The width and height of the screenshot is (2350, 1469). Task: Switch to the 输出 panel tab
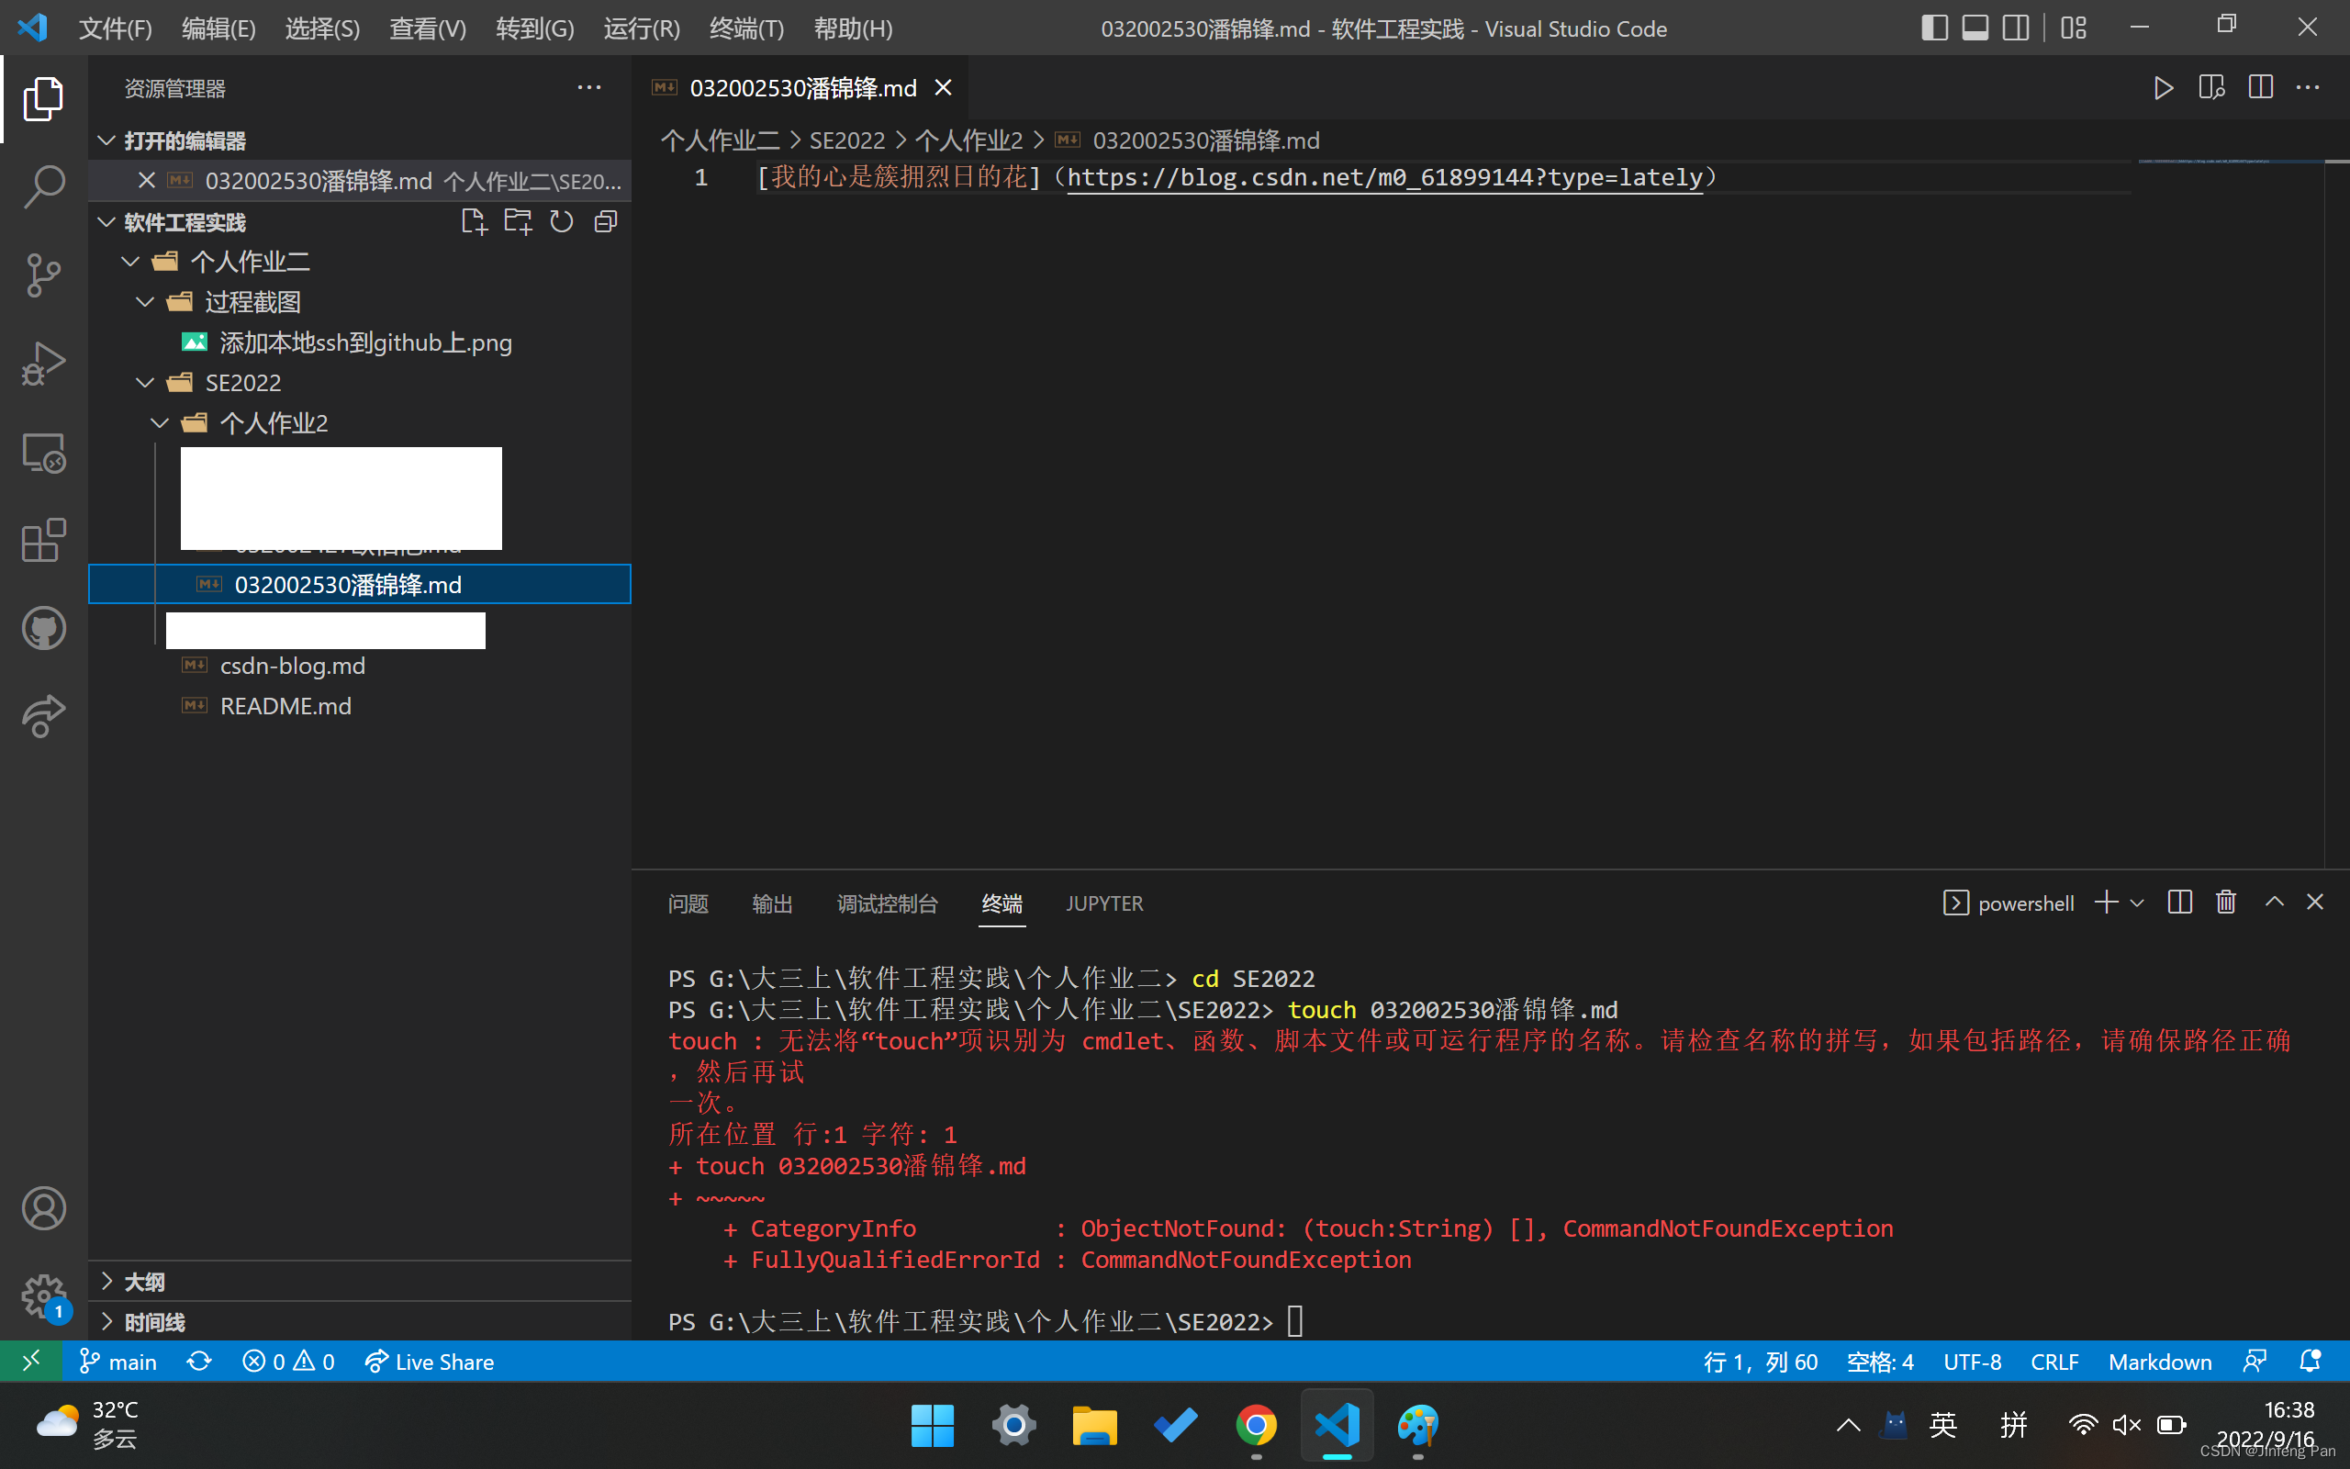point(772,903)
